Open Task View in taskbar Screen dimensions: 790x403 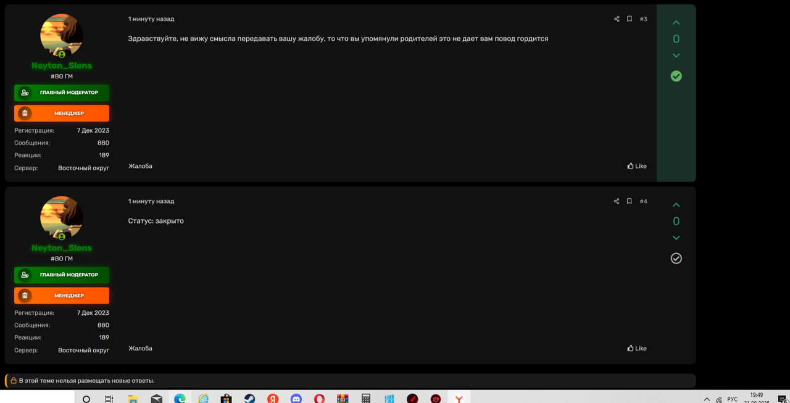pyautogui.click(x=109, y=399)
